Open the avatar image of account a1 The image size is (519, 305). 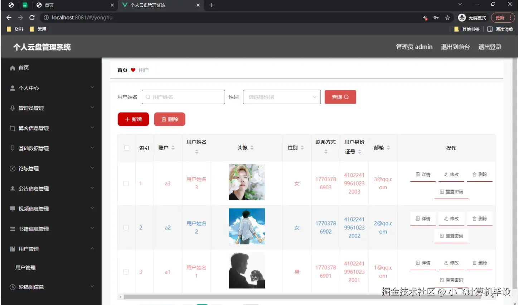coord(247,271)
